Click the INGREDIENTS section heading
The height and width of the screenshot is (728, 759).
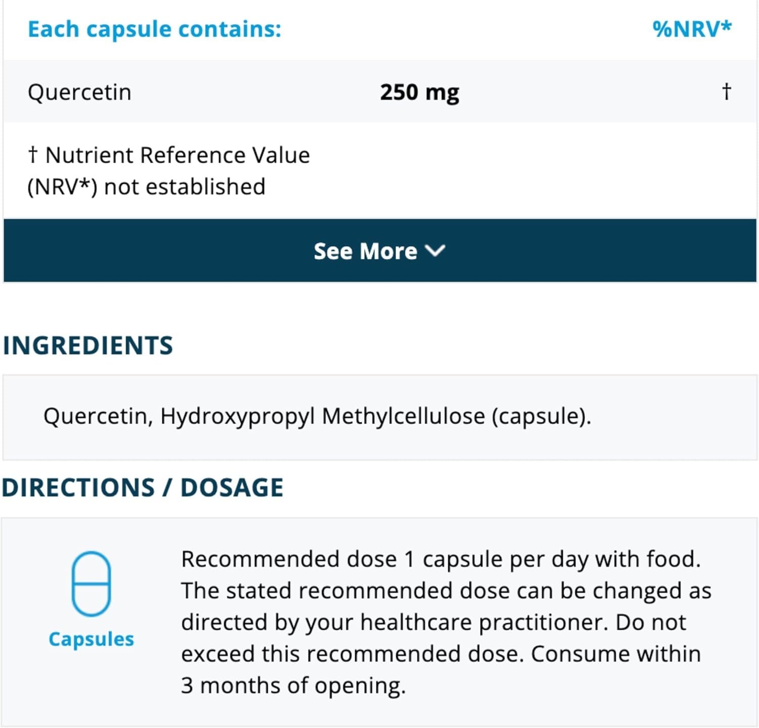(x=88, y=346)
